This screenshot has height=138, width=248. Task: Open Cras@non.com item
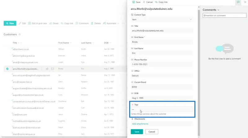click(20, 114)
